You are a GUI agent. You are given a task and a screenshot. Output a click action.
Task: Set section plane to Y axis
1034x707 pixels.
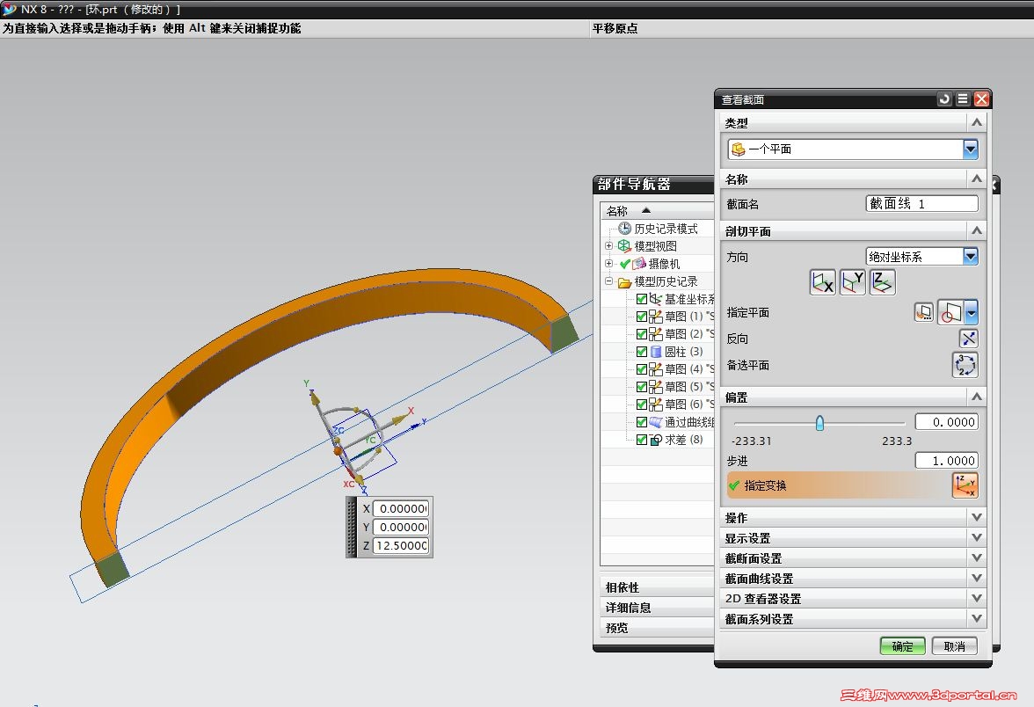tap(852, 282)
